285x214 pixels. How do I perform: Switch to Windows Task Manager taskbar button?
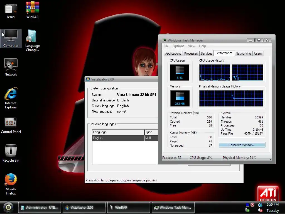[173, 207]
